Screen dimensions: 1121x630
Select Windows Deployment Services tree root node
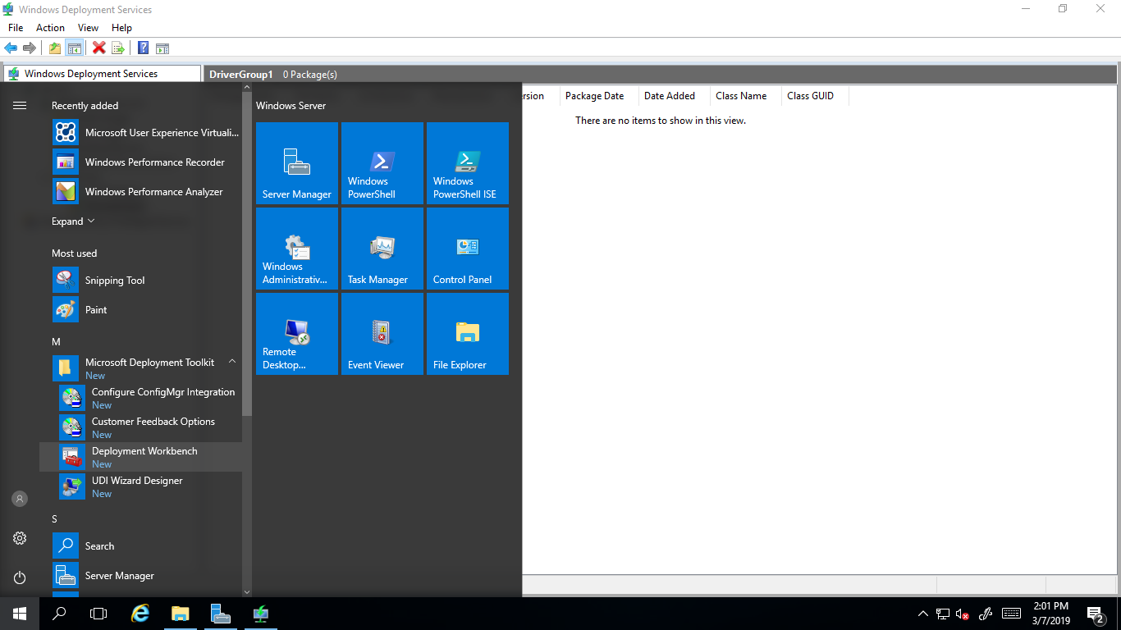102,74
